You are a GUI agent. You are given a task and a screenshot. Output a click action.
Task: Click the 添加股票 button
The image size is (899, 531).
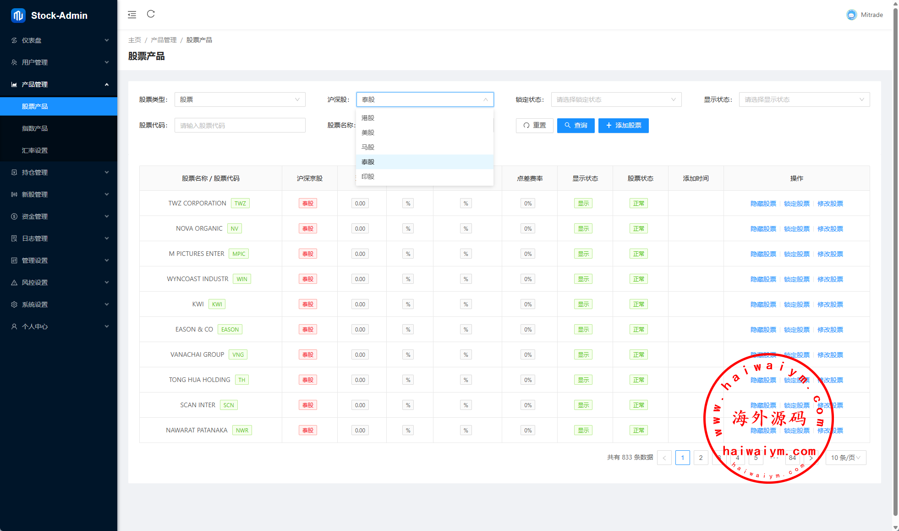pos(623,126)
